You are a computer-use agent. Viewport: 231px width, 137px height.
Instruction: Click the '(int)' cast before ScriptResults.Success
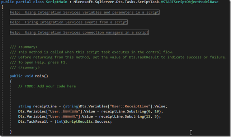pyautogui.click(x=60, y=121)
